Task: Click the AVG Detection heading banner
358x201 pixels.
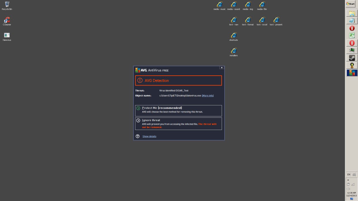Action: click(x=178, y=80)
